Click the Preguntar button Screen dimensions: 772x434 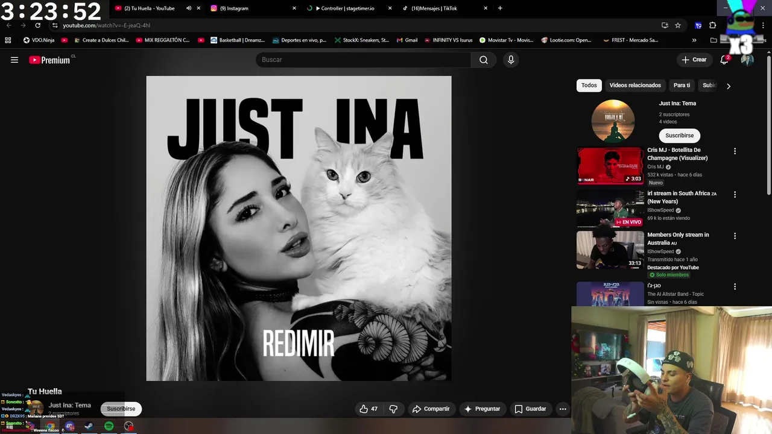coord(482,409)
